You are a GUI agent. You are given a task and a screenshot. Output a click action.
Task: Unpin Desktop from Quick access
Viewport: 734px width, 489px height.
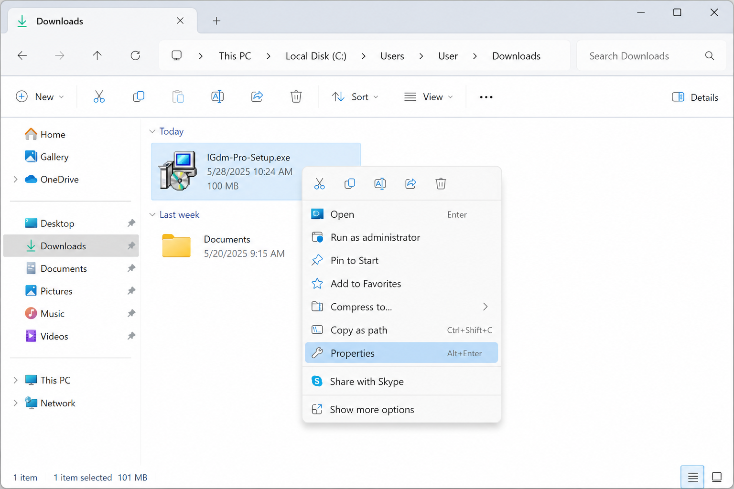pyautogui.click(x=131, y=223)
